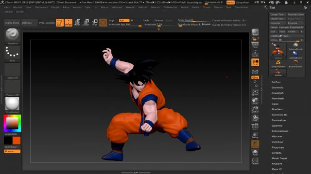This screenshot has height=174, width=311.
Task: Activate the Dibujar (Draw) mode button
Action: [69, 23]
